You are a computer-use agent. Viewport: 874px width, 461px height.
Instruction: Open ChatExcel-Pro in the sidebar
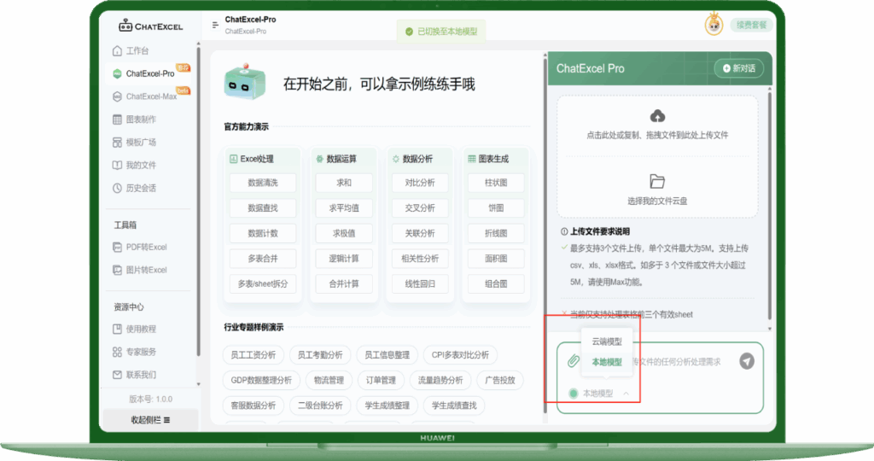coord(150,73)
